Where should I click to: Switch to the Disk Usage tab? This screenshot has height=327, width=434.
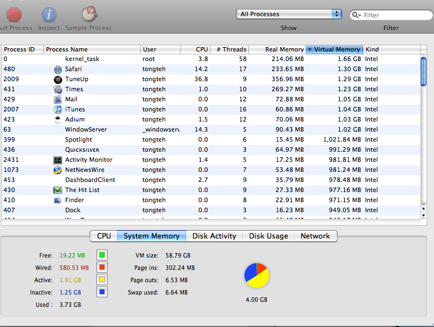click(x=268, y=236)
